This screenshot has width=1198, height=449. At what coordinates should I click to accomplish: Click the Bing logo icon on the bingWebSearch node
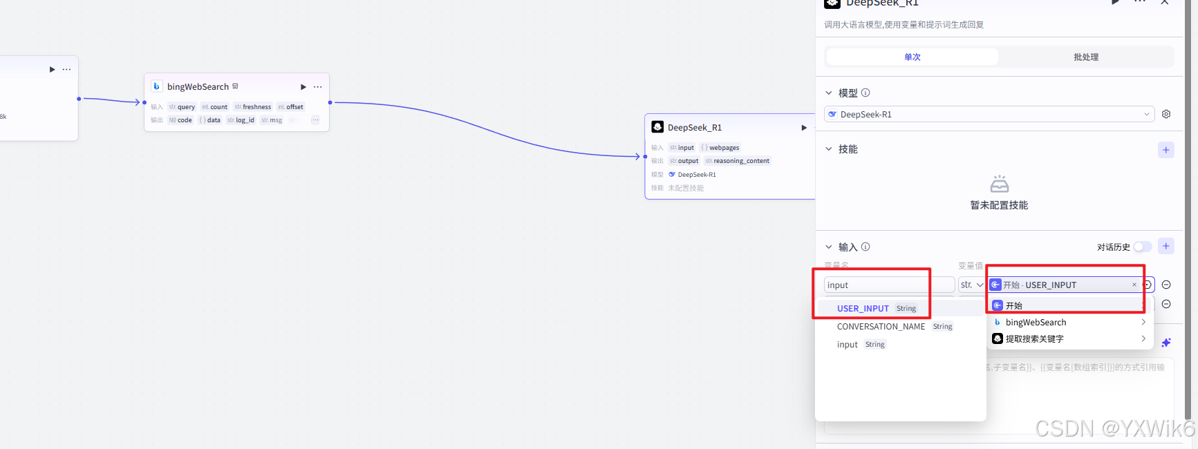[x=156, y=86]
